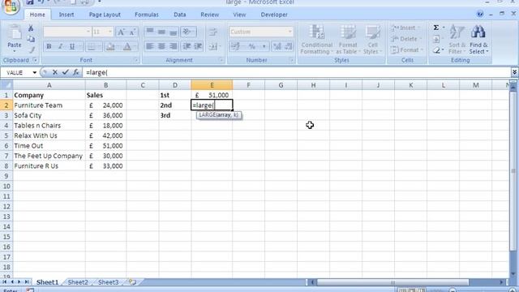Click the AutoSum sigma icon

click(x=436, y=28)
